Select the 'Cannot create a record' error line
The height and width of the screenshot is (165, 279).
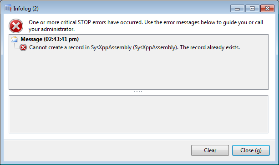pyautogui.click(x=135, y=47)
